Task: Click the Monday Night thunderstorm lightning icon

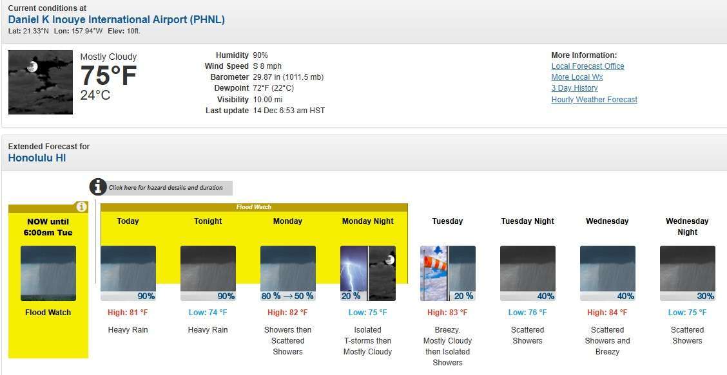Action: pos(353,273)
